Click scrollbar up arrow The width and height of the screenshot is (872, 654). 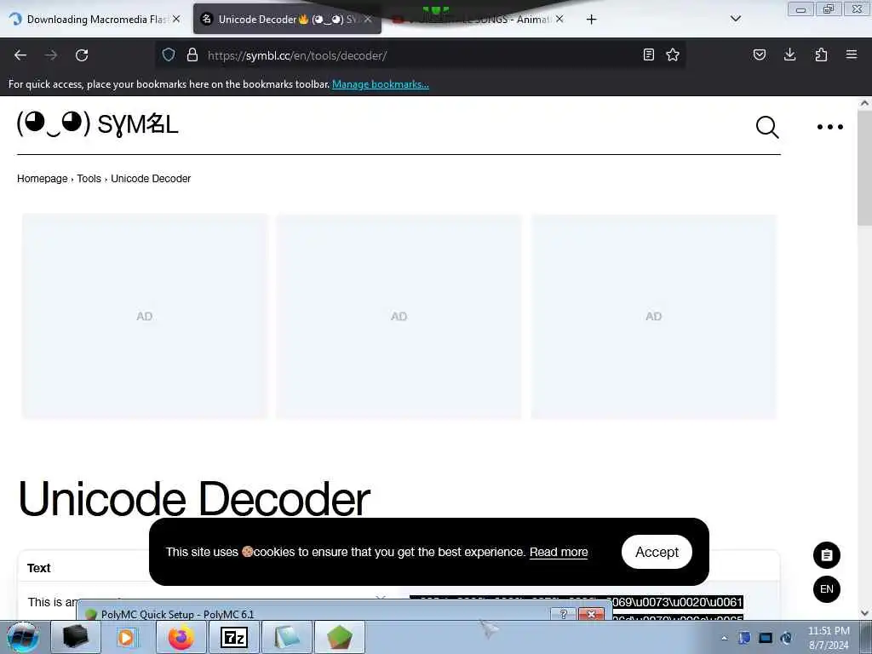[x=865, y=103]
